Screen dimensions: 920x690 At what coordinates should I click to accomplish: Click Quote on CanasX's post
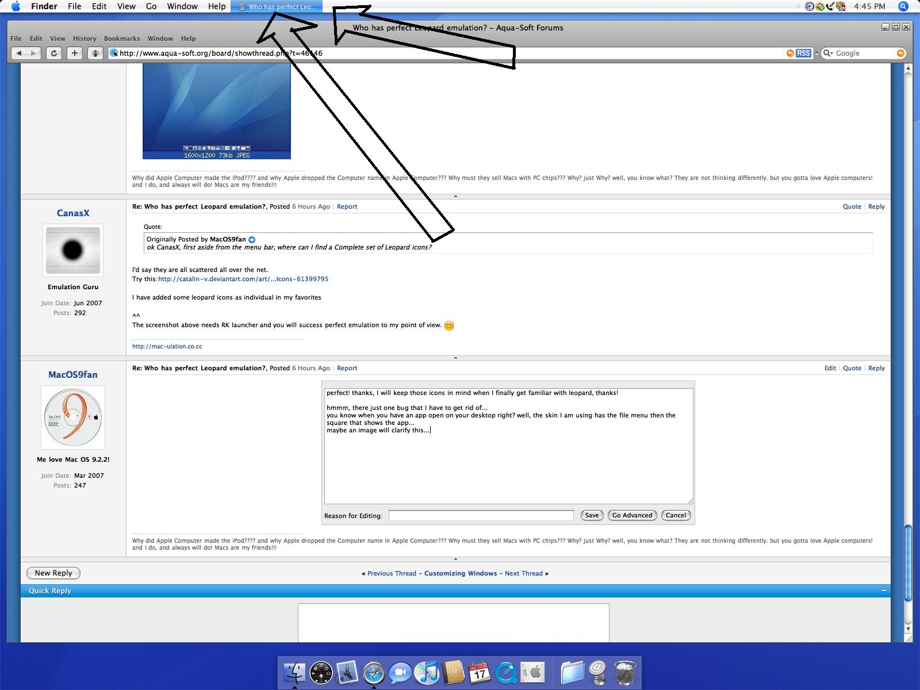point(852,206)
